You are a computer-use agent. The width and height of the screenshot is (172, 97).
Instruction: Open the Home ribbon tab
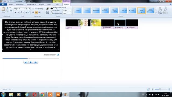[11, 4]
